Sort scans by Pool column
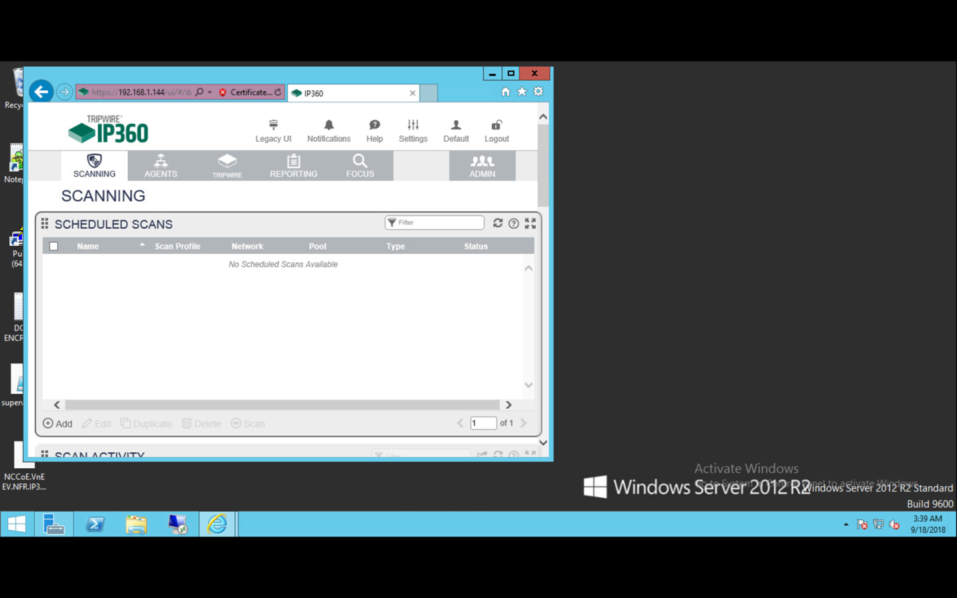 [317, 246]
